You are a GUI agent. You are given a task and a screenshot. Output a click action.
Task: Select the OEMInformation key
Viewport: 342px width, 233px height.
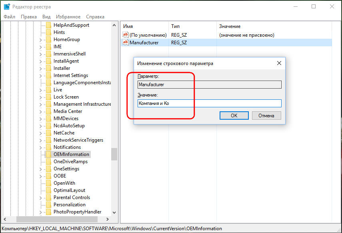coord(71,154)
